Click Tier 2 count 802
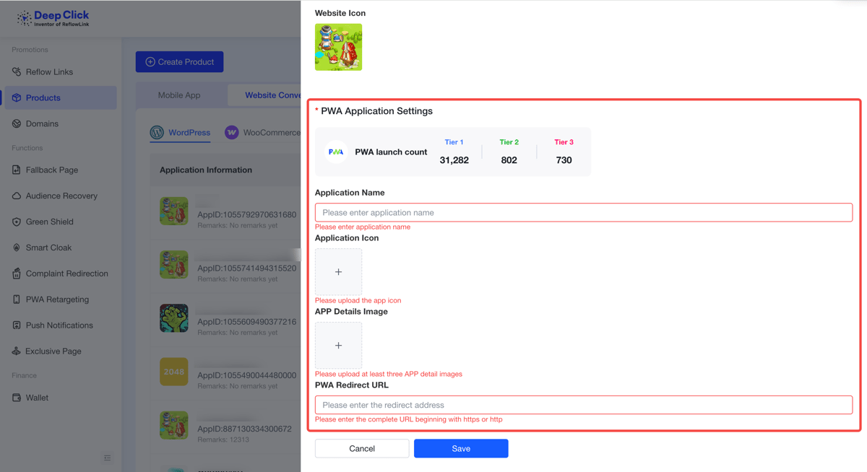The image size is (867, 472). click(x=509, y=160)
